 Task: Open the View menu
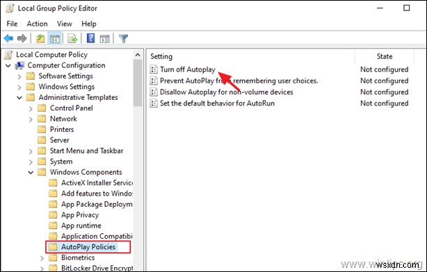click(65, 24)
